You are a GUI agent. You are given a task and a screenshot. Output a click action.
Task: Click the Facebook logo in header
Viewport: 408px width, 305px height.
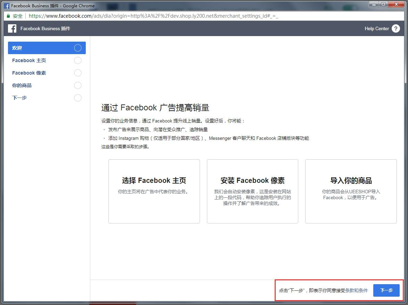click(12, 28)
